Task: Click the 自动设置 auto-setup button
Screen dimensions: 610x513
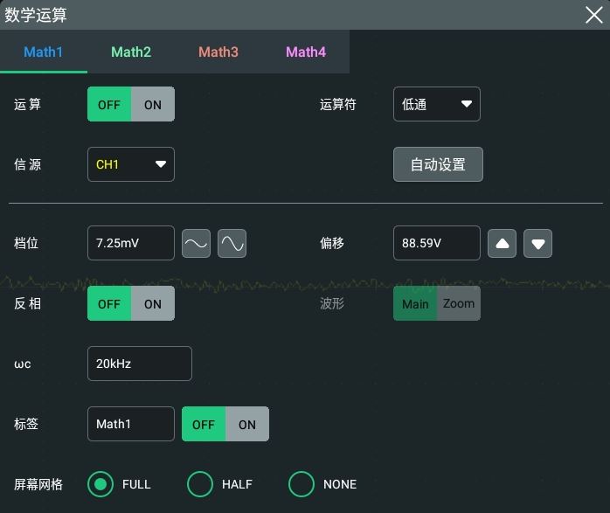Action: pyautogui.click(x=438, y=164)
